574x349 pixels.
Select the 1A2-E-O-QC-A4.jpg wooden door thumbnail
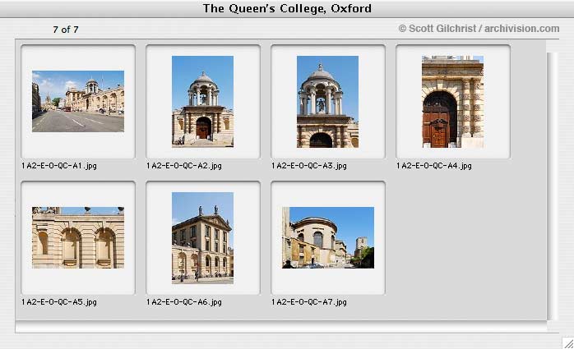click(453, 102)
